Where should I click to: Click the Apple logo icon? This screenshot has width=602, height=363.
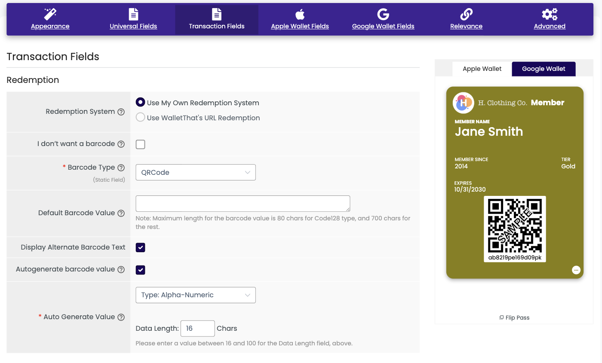click(300, 14)
